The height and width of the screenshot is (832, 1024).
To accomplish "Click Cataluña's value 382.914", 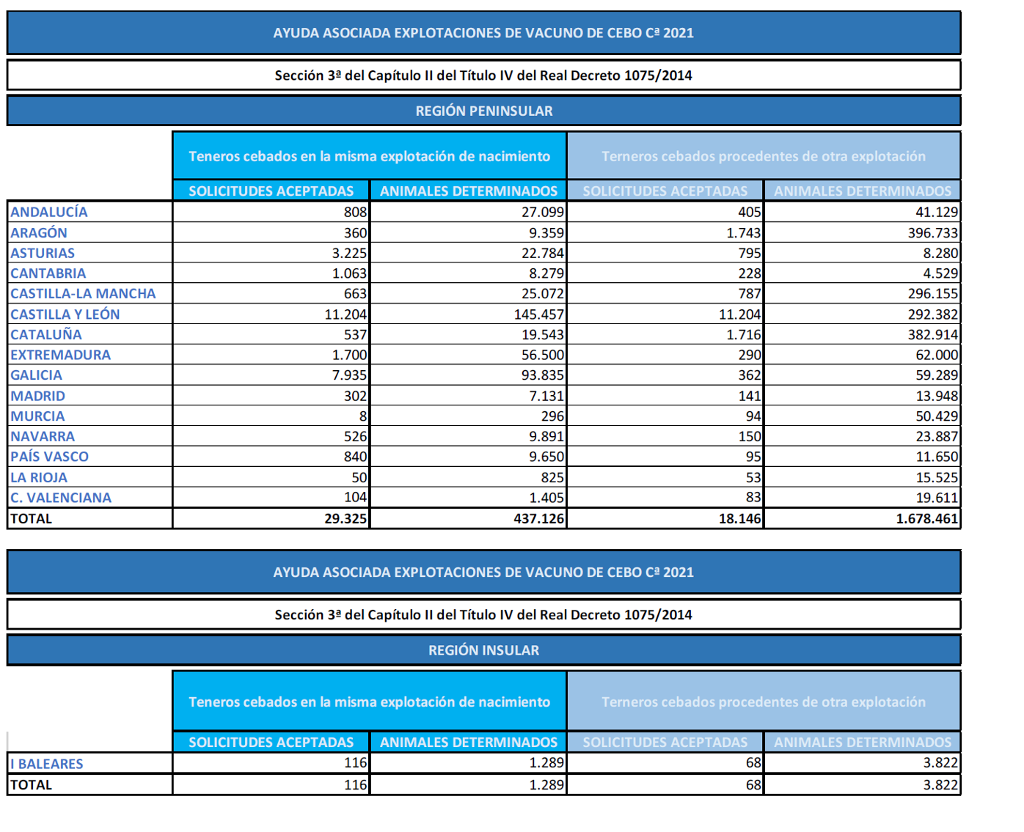I will (x=933, y=334).
